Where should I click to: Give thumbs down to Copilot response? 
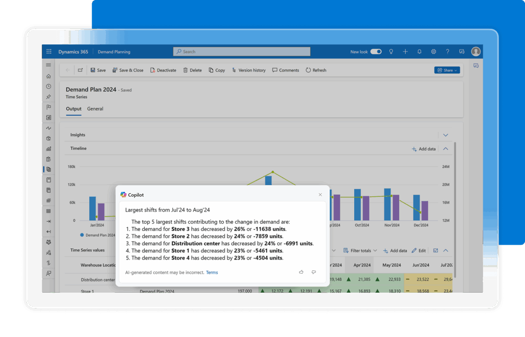click(313, 272)
